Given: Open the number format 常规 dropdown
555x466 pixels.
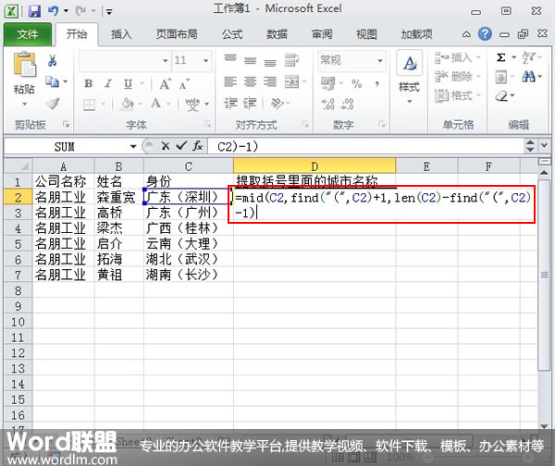Looking at the screenshot, I should (x=380, y=60).
